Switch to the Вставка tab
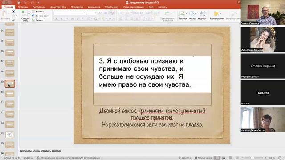Screen dimensions: 285x160 tap(23, 7)
